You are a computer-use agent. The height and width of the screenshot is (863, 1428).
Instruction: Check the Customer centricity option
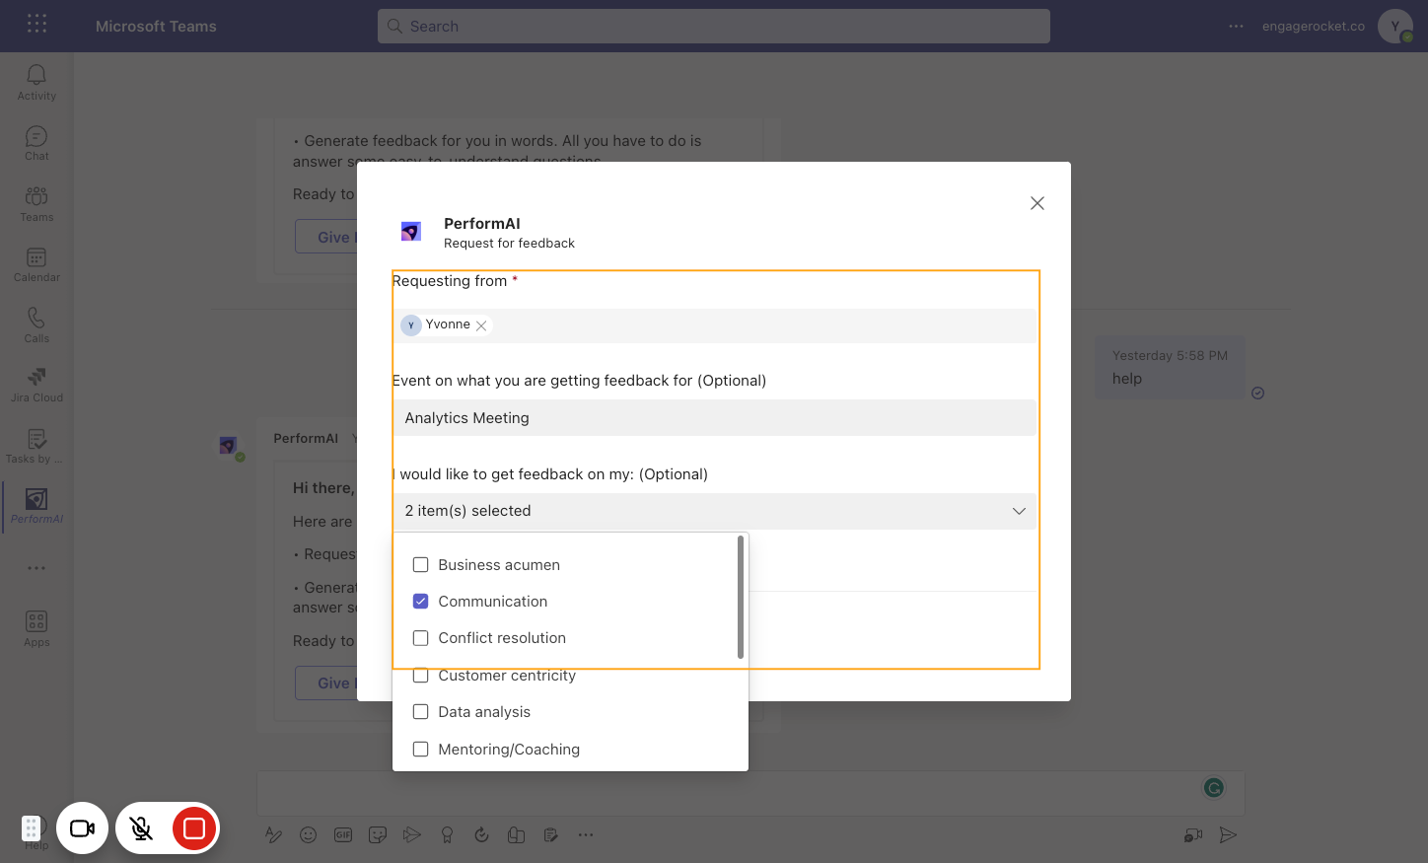tap(420, 676)
